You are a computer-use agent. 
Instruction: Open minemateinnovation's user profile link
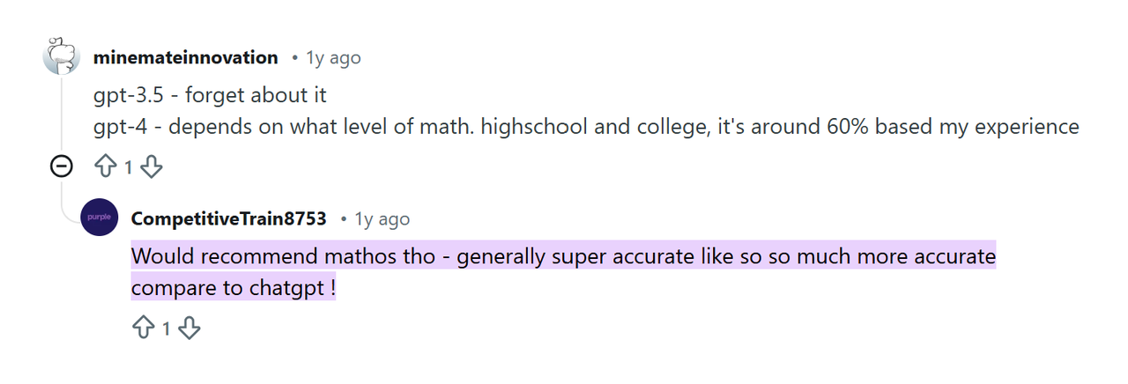pyautogui.click(x=185, y=57)
